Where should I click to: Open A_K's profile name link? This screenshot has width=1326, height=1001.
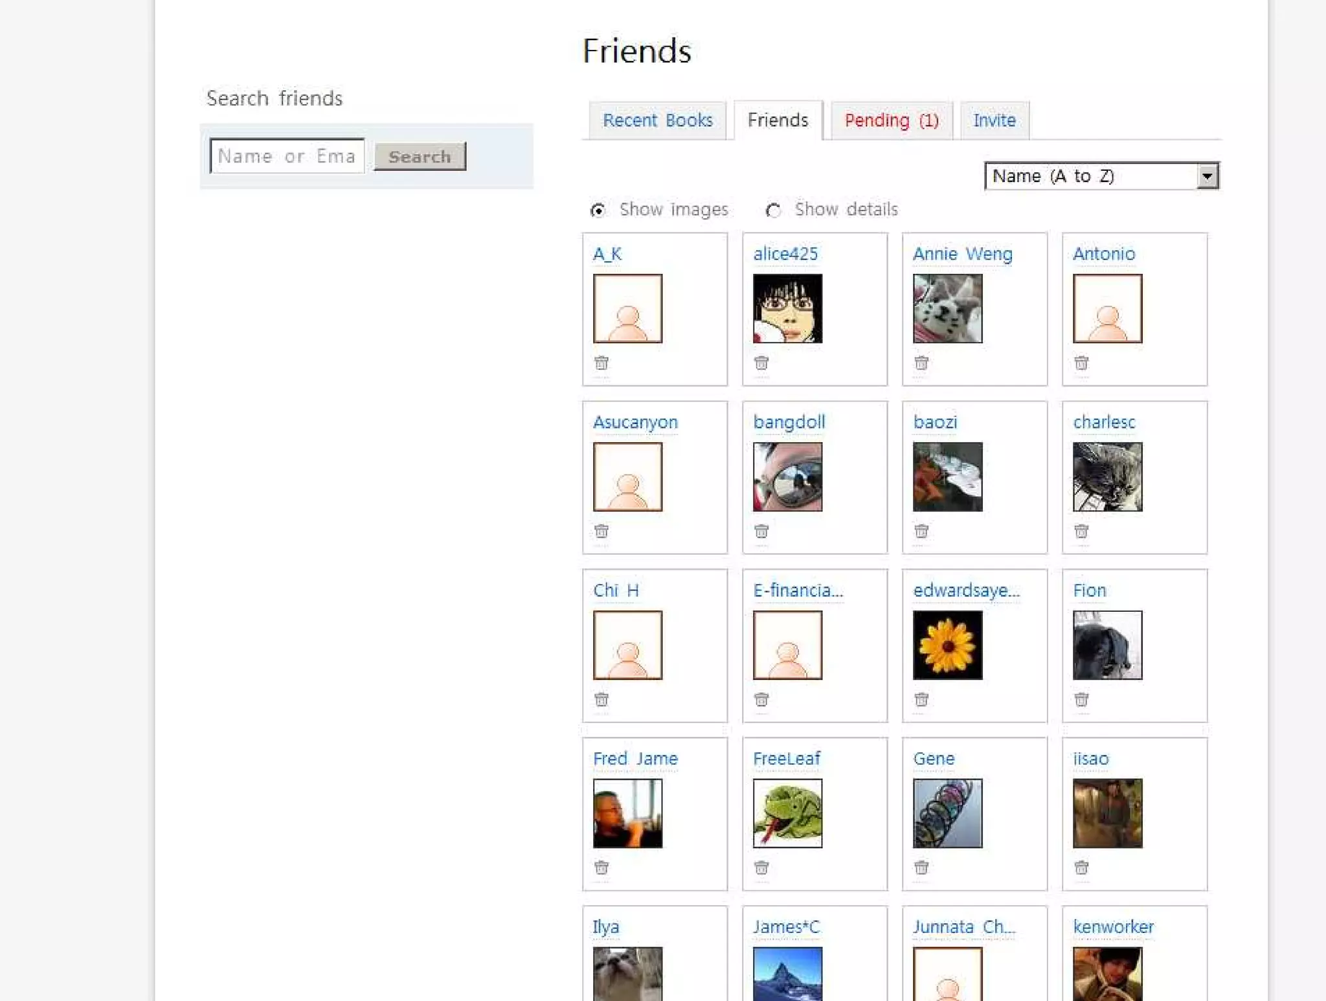[x=607, y=254]
